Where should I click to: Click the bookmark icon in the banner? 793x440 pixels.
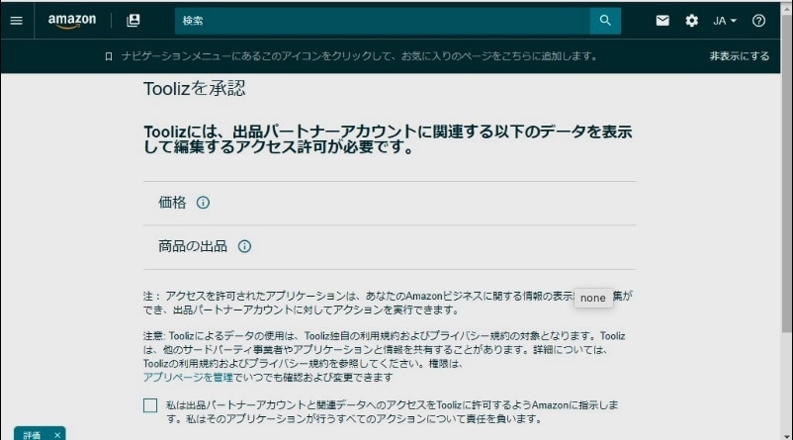point(108,56)
